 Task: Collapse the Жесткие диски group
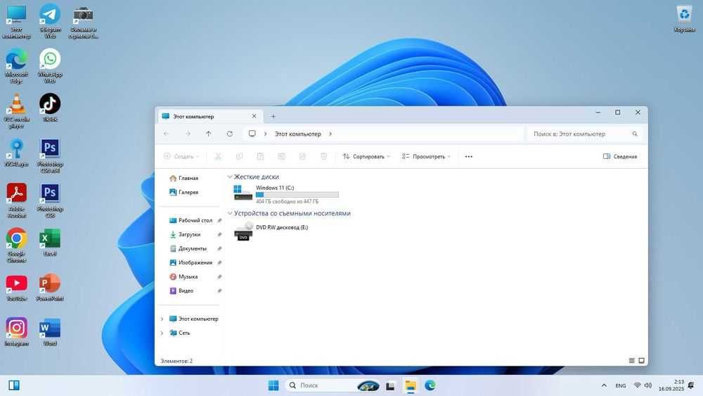(x=230, y=177)
